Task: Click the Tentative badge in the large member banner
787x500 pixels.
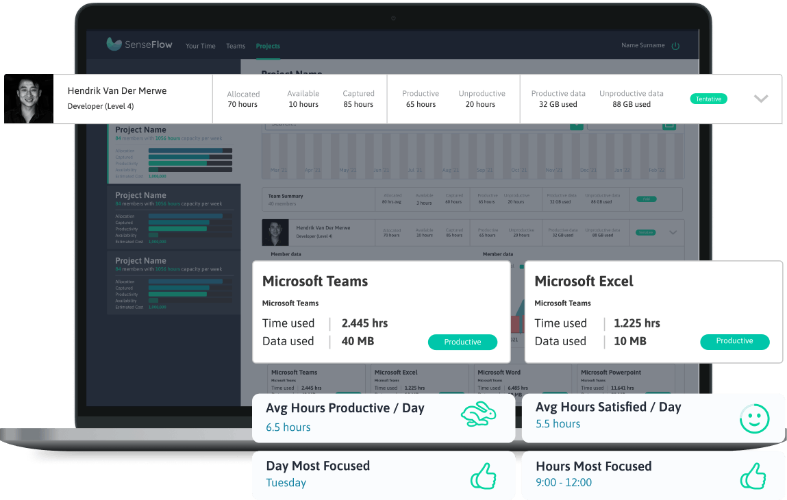Action: coord(708,99)
